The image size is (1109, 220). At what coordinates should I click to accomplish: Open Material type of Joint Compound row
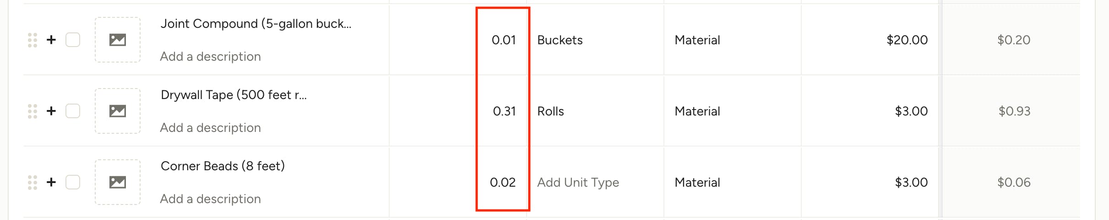click(697, 40)
